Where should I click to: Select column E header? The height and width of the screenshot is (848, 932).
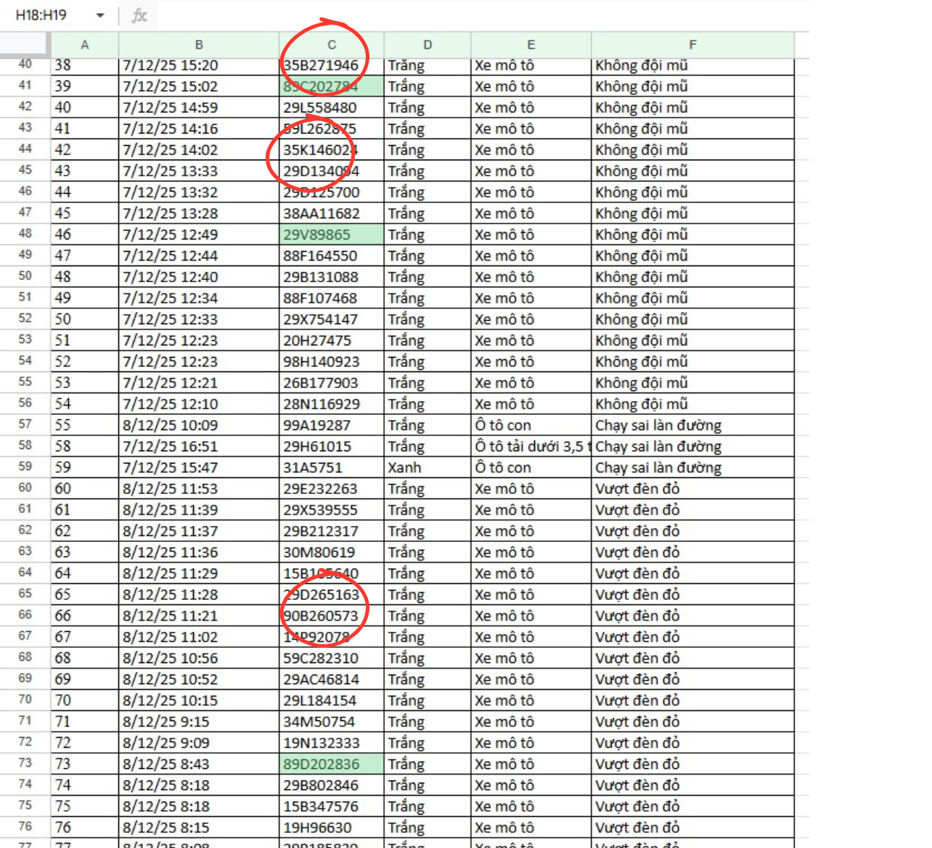pos(531,45)
